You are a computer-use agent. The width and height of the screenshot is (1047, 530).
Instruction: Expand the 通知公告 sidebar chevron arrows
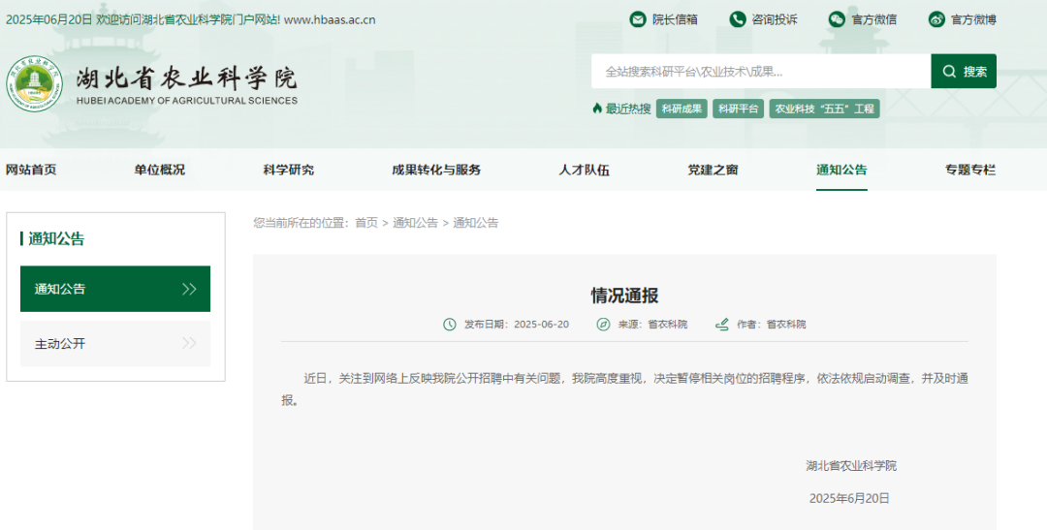pyautogui.click(x=189, y=289)
